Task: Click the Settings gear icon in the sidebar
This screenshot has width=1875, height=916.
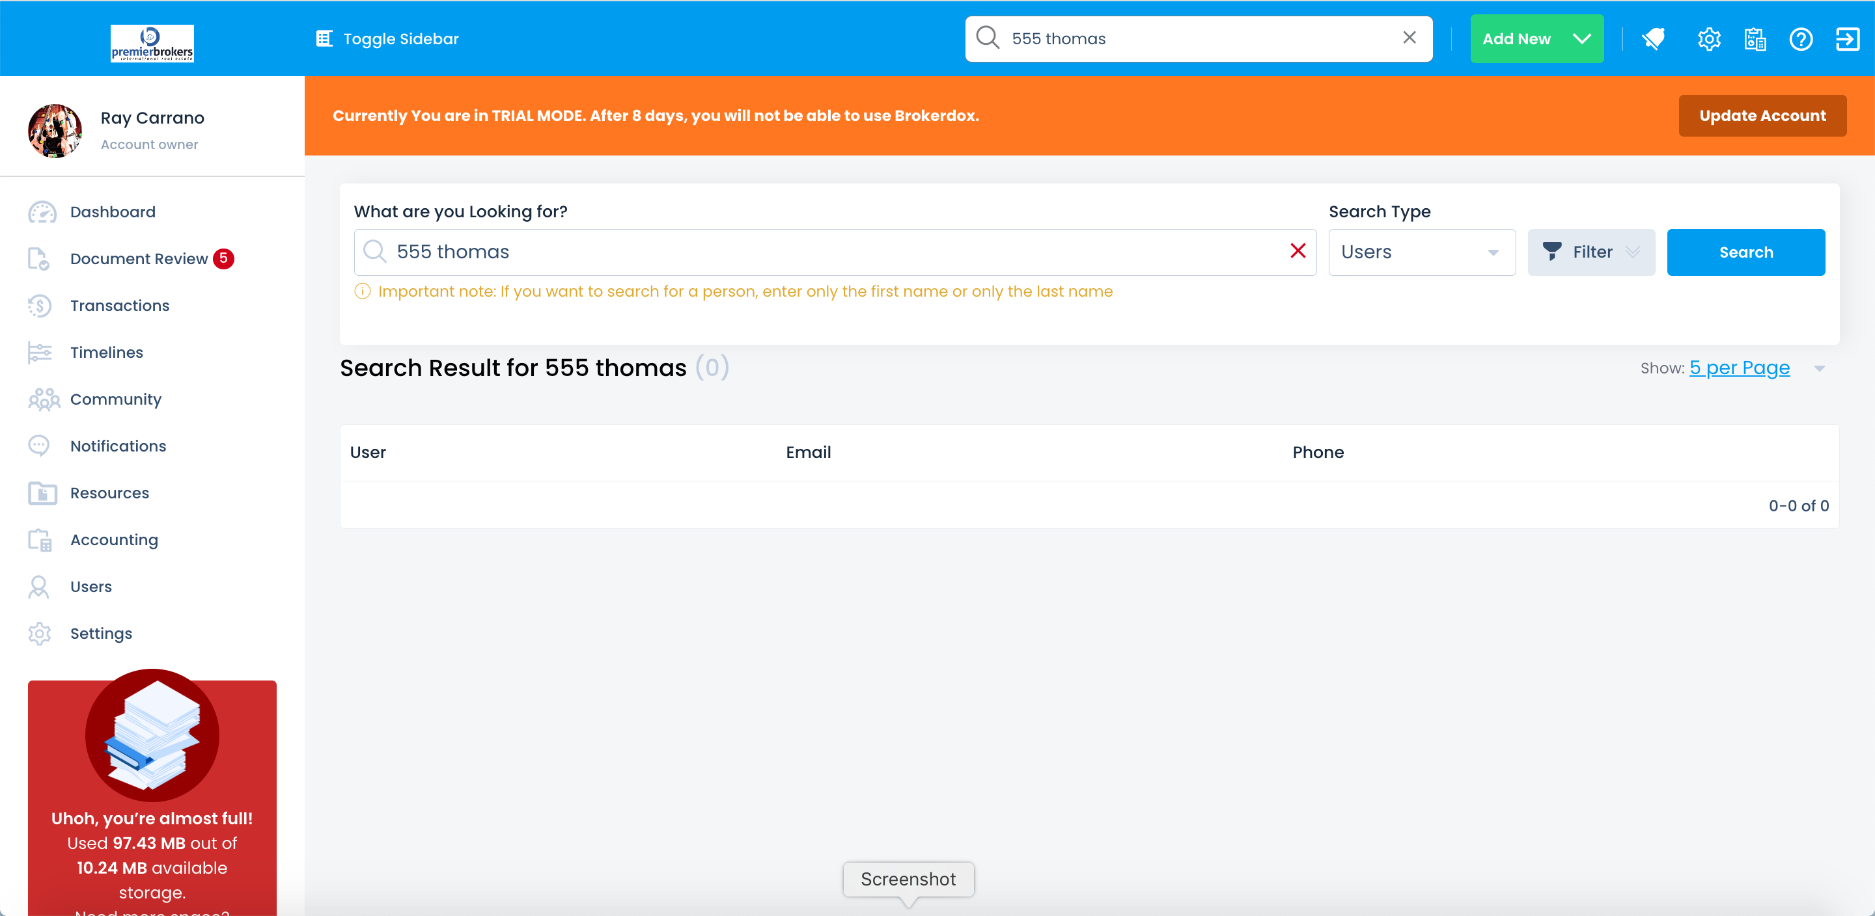Action: point(39,634)
